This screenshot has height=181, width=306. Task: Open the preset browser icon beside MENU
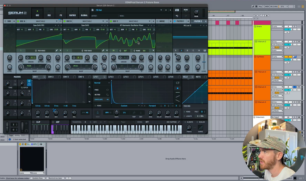pos(177,10)
